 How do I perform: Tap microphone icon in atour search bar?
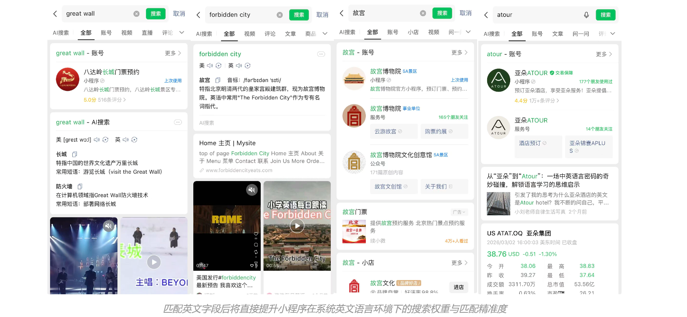586,15
